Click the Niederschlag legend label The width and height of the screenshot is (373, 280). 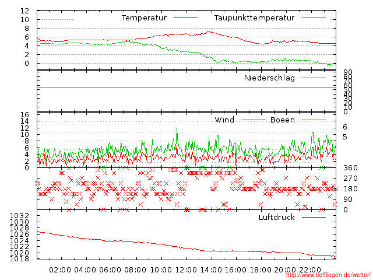coord(269,78)
